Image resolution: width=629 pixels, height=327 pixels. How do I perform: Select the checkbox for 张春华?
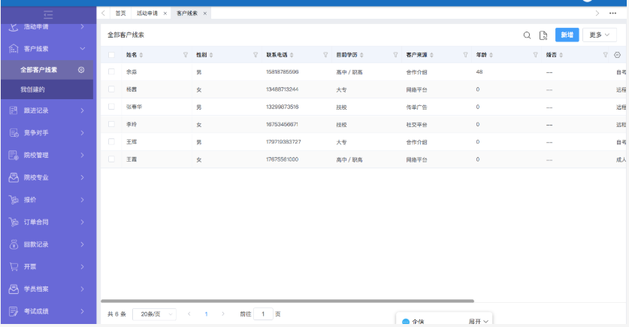tap(112, 107)
